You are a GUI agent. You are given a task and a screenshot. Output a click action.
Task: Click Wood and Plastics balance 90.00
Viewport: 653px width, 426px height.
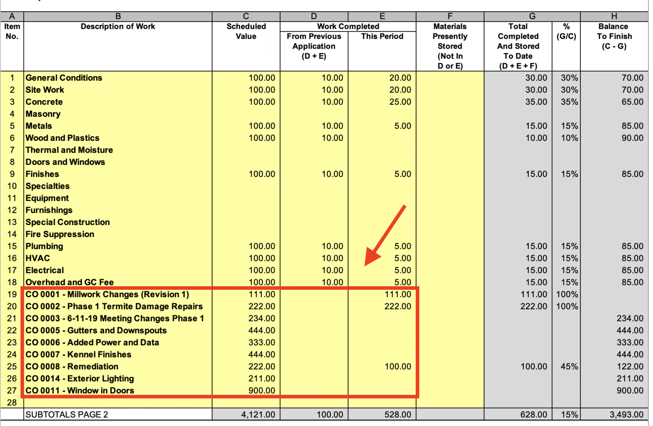coord(632,138)
